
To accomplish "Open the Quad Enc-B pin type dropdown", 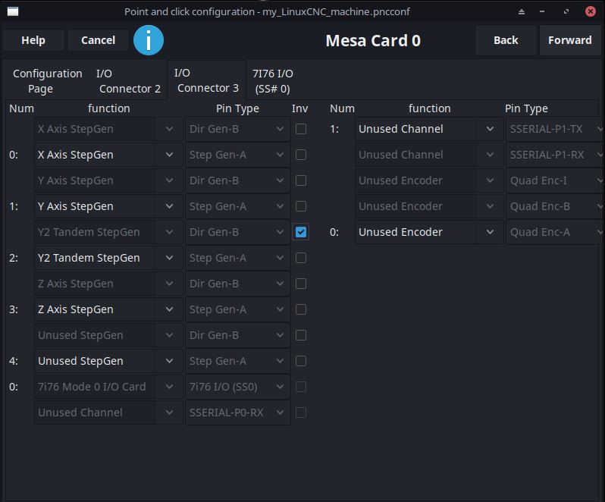I will (x=555, y=206).
